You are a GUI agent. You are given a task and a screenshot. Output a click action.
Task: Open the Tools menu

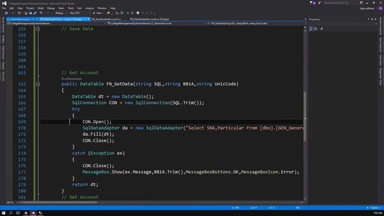[x=71, y=8]
